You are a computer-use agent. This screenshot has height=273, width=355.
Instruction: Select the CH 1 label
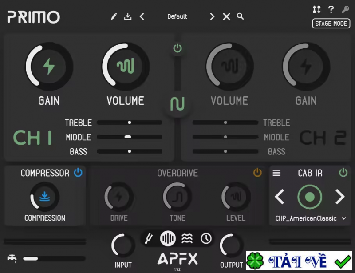pyautogui.click(x=32, y=138)
